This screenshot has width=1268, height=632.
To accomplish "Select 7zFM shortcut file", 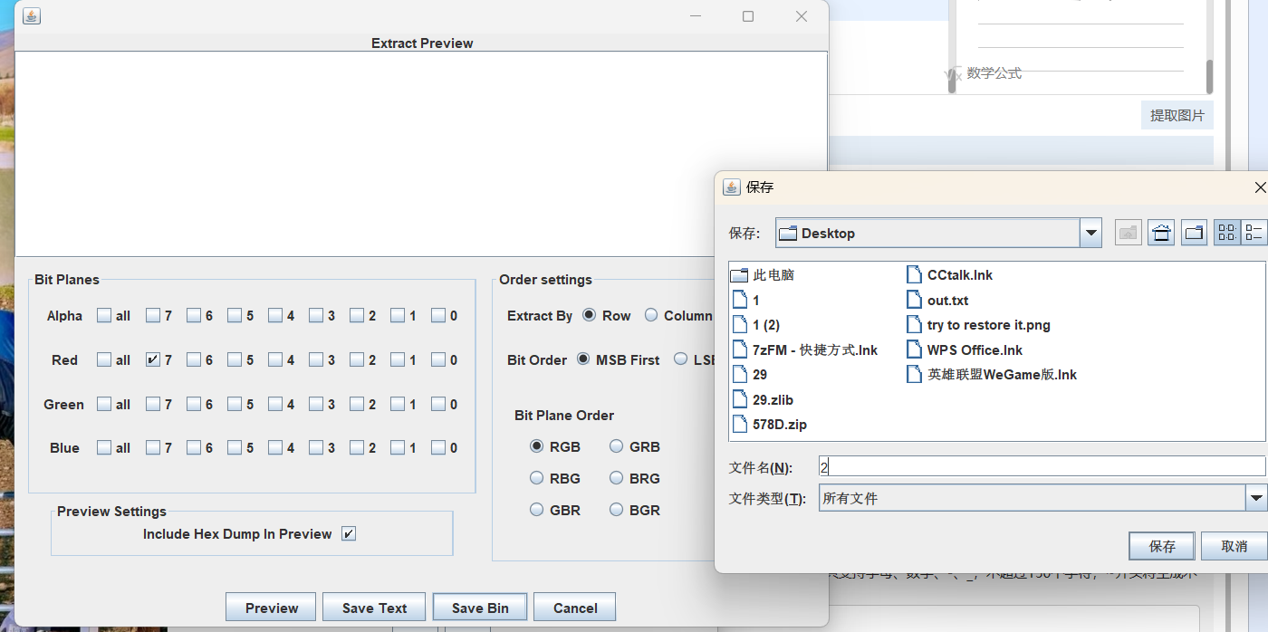I will [x=804, y=350].
